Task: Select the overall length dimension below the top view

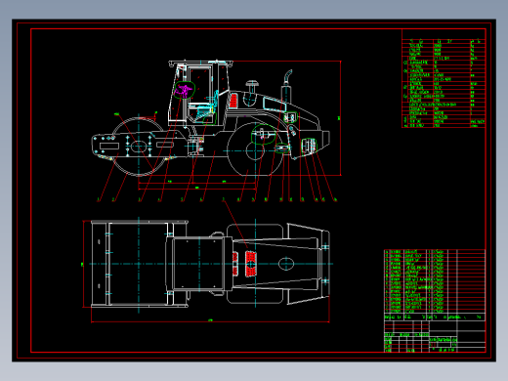Action: [x=210, y=321]
